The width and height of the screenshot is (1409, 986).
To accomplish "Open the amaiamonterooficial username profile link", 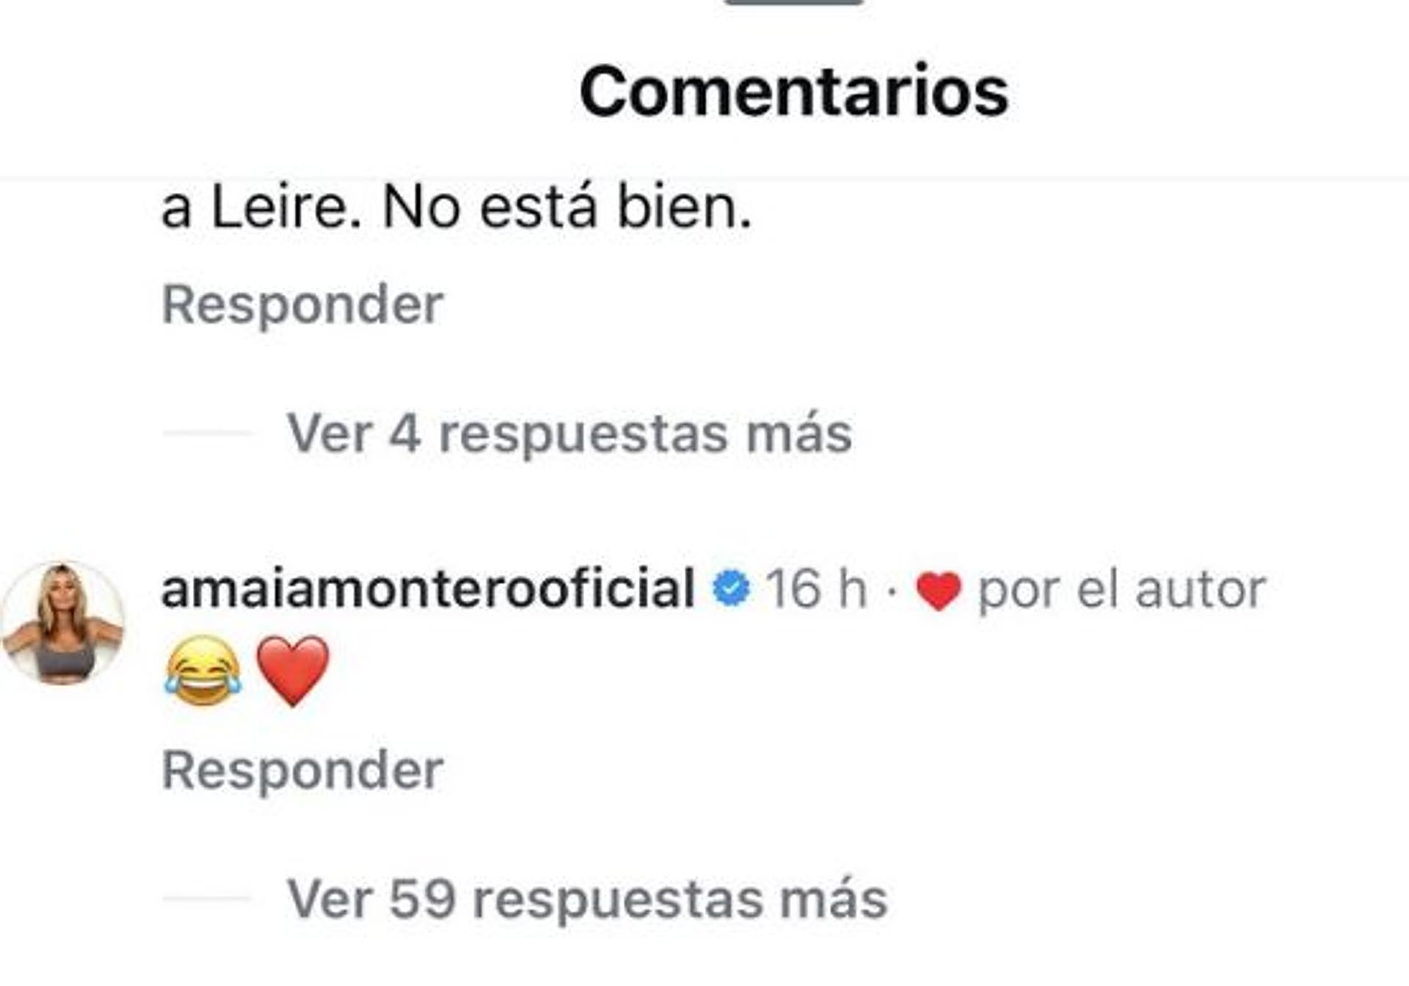I will click(428, 589).
